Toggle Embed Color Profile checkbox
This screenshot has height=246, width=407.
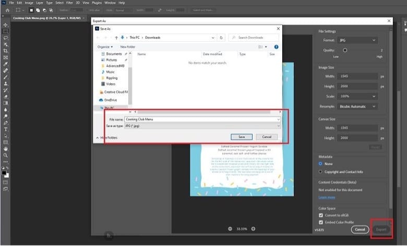[x=321, y=223]
